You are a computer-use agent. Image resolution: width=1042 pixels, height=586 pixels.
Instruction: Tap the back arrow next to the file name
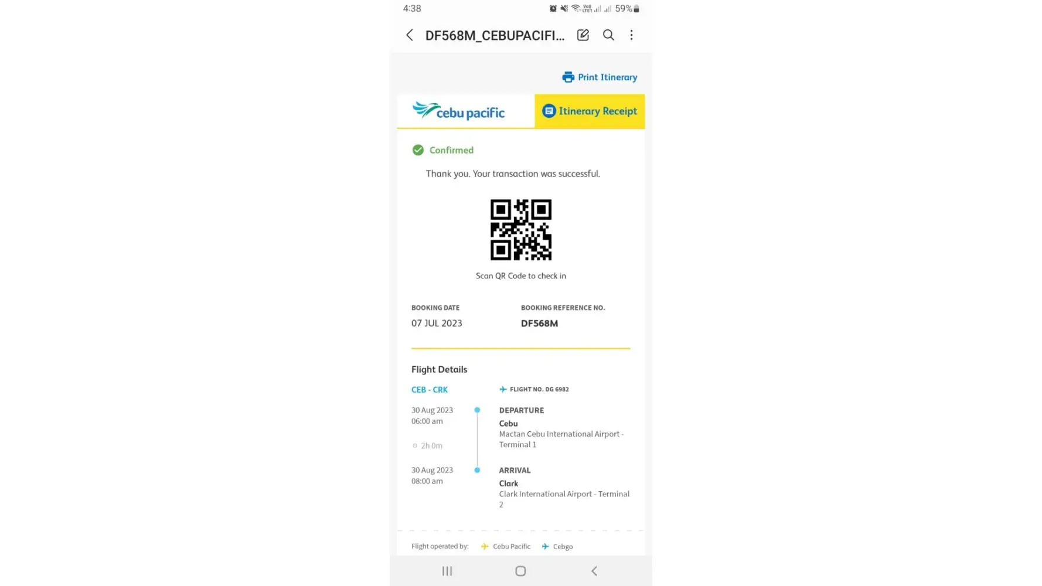(409, 35)
